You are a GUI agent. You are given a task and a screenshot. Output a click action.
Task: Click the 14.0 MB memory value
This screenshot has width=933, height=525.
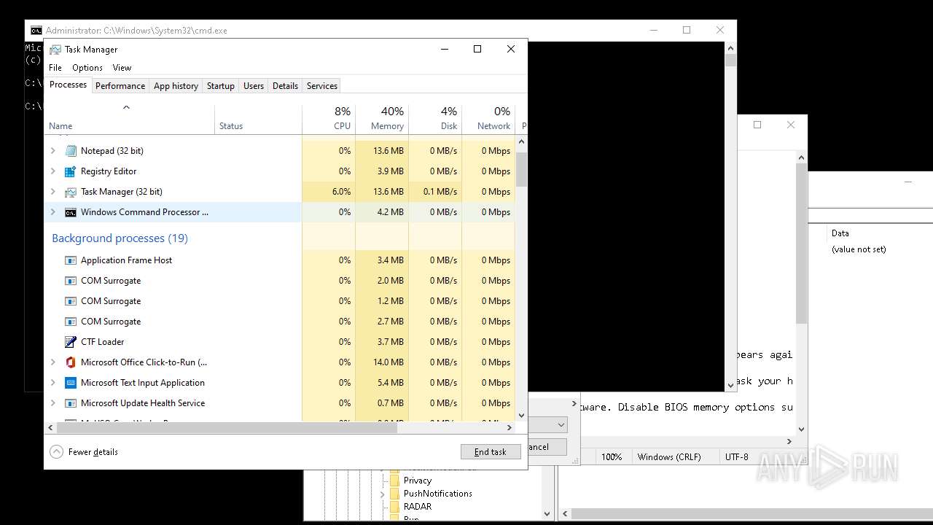tap(387, 362)
